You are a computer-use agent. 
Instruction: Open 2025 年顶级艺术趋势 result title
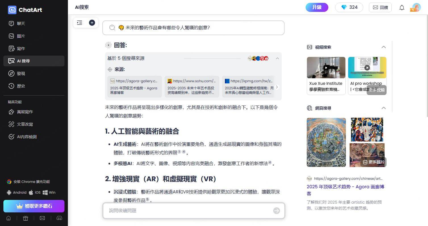pos(346,190)
